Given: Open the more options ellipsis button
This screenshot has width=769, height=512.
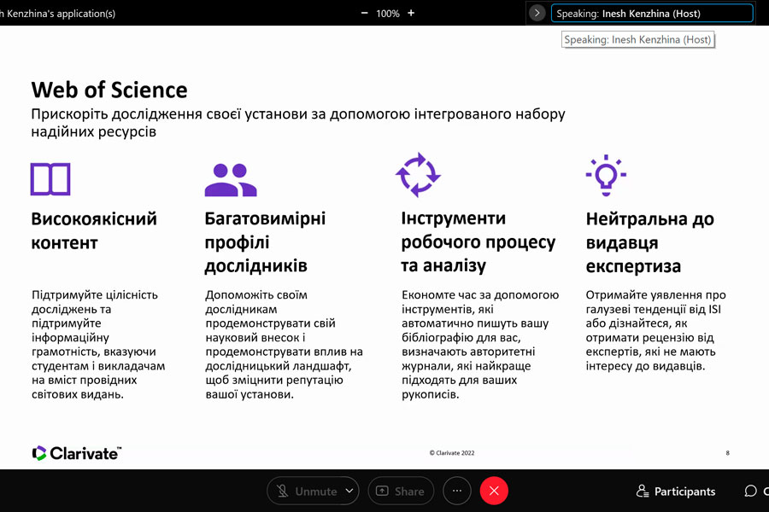Looking at the screenshot, I should click(x=457, y=491).
